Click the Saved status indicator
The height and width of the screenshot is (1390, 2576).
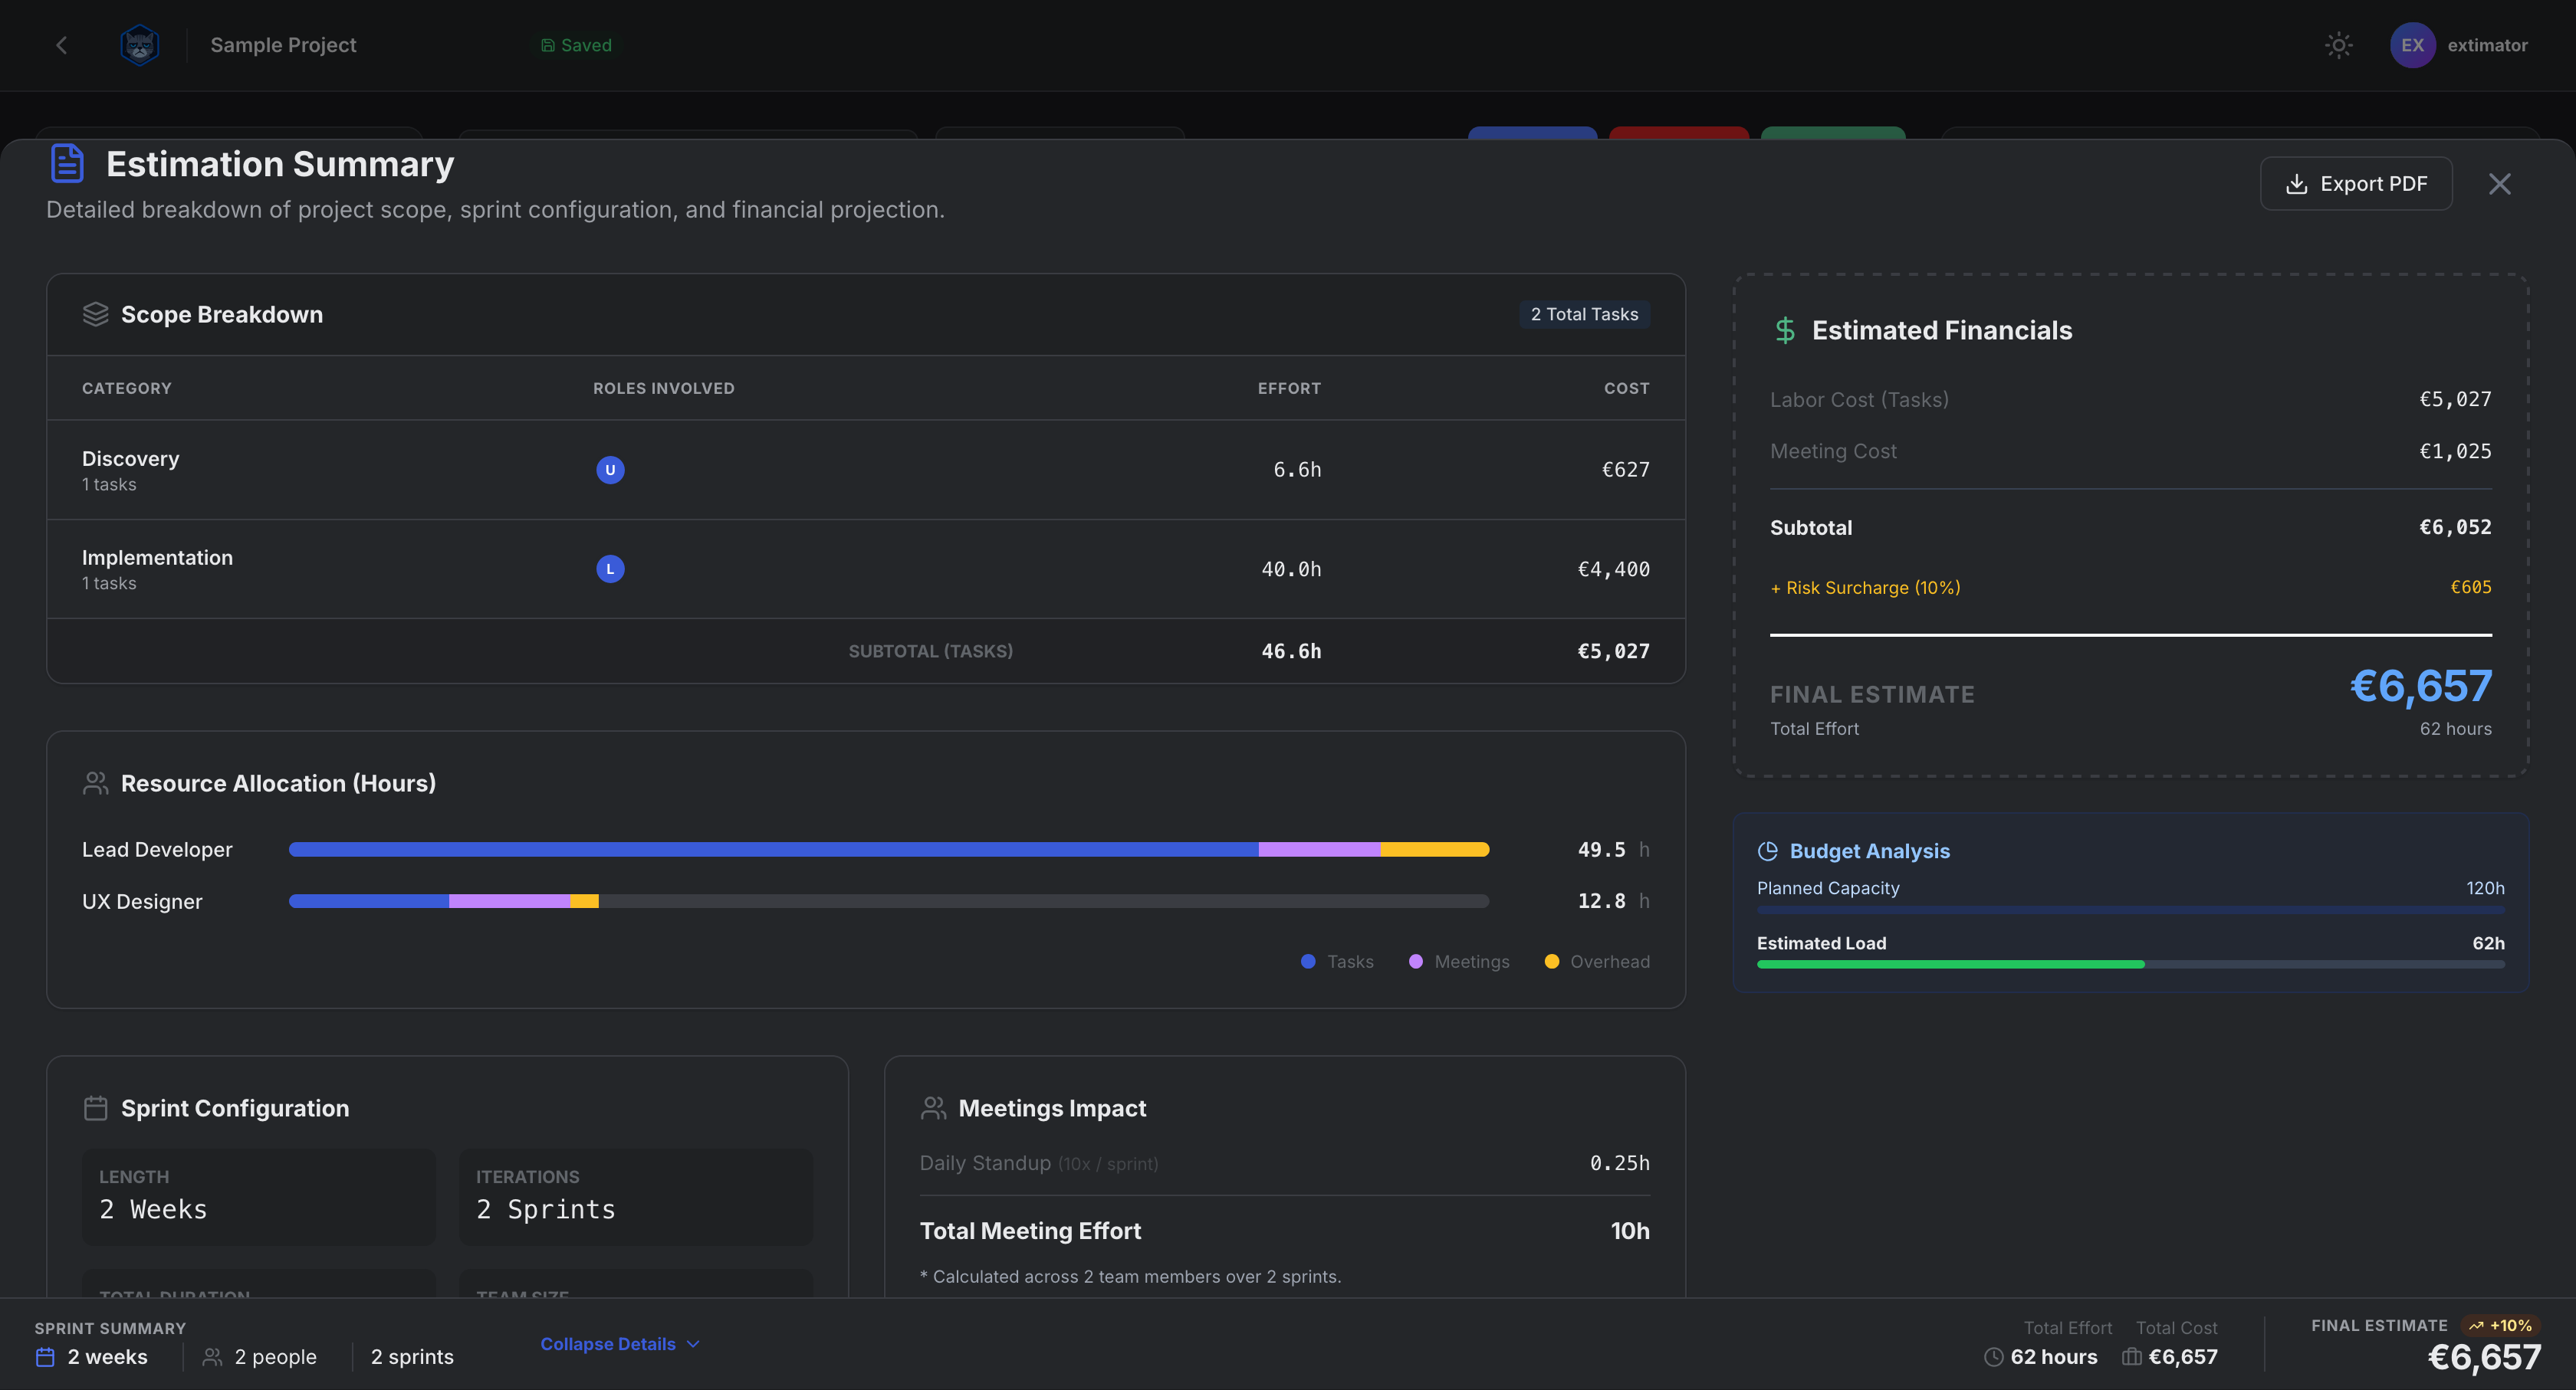click(576, 45)
